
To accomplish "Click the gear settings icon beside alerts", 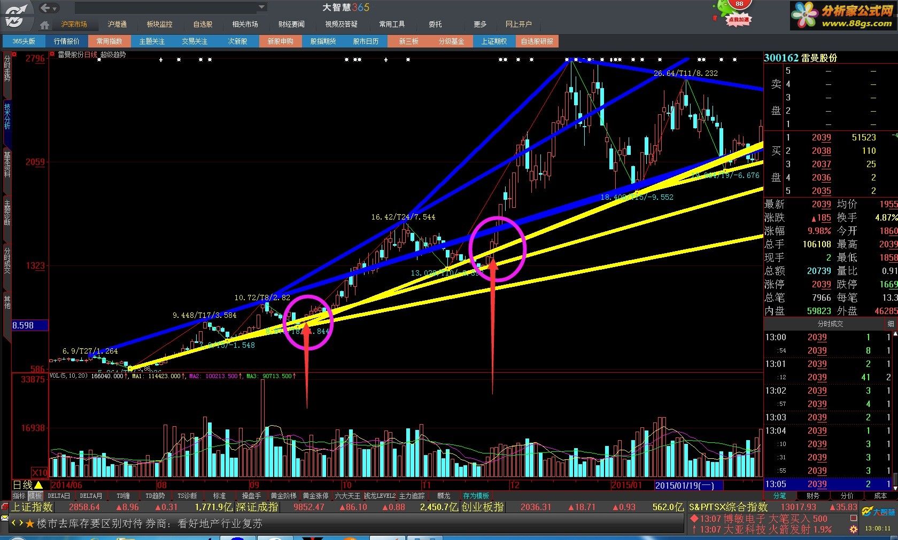I will click(854, 529).
